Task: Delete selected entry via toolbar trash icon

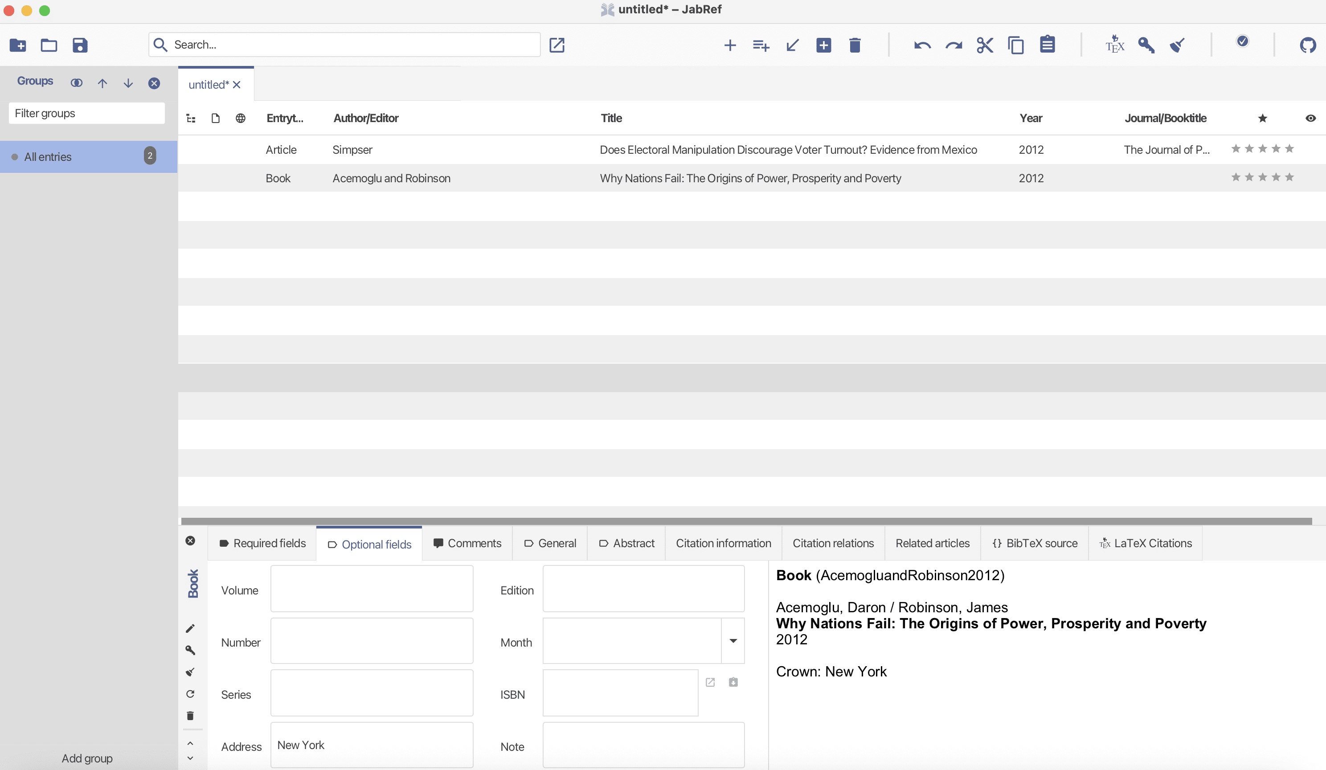Action: pos(855,45)
